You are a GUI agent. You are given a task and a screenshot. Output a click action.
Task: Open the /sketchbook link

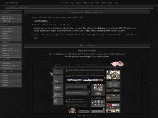pyautogui.click(x=8, y=31)
